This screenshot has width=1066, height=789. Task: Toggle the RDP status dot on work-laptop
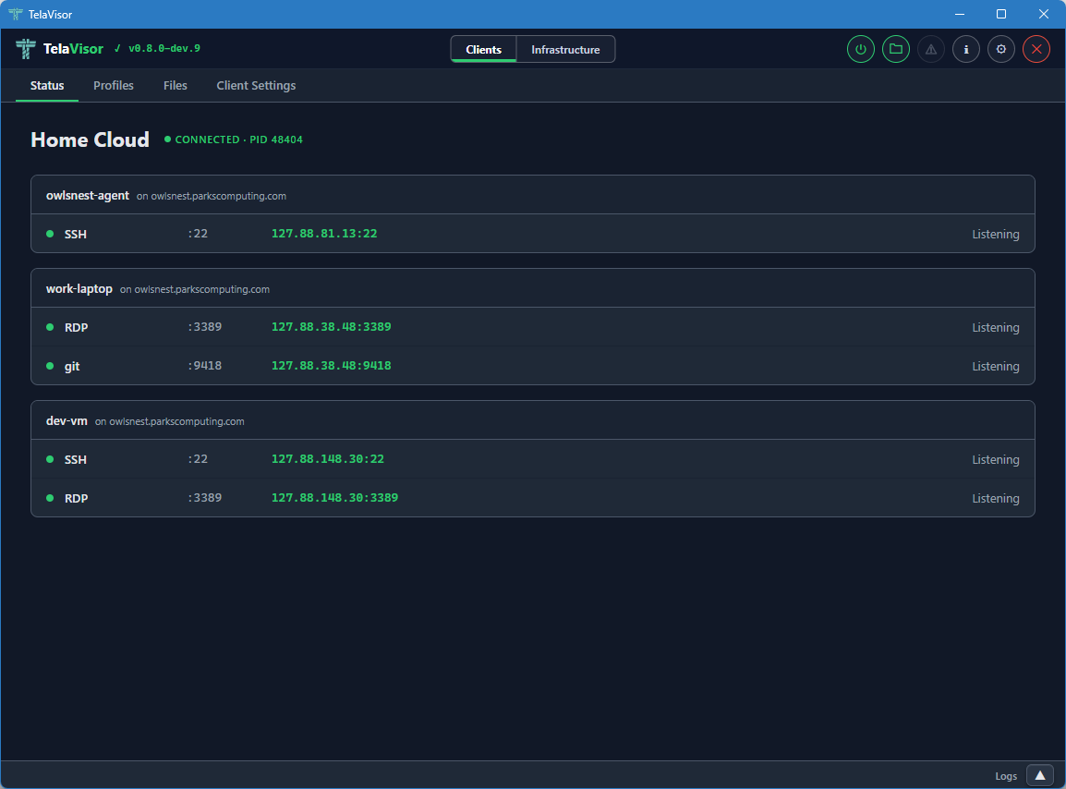[x=49, y=327]
